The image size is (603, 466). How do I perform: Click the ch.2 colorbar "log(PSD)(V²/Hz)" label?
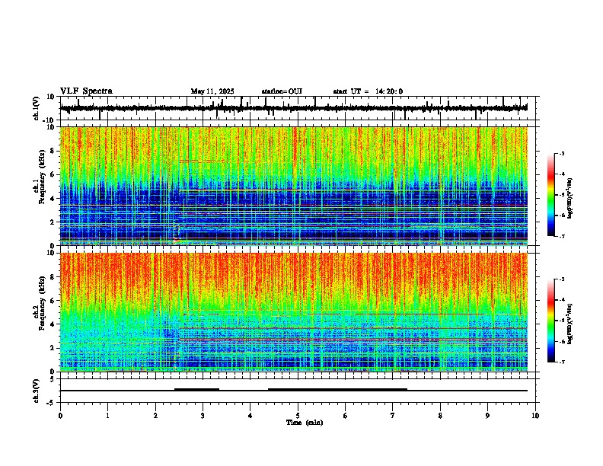(570, 324)
